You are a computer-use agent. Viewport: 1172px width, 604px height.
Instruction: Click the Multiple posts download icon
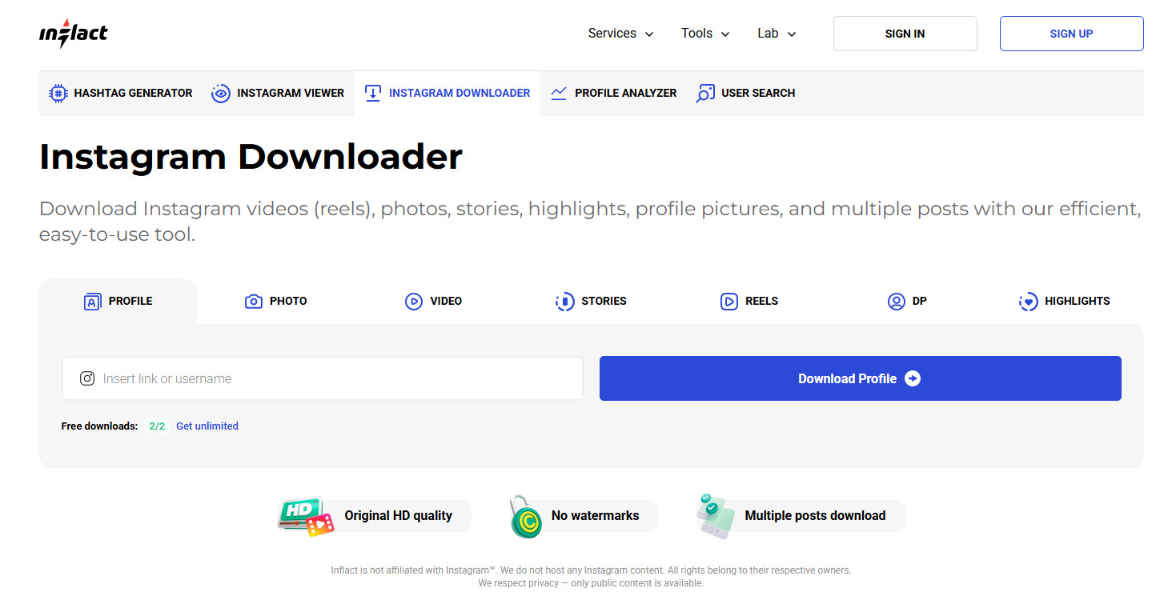pyautogui.click(x=715, y=514)
